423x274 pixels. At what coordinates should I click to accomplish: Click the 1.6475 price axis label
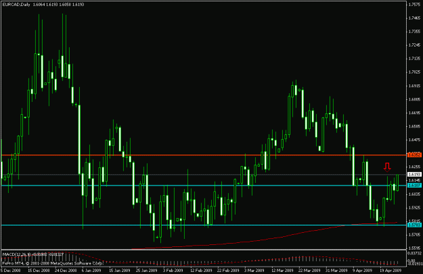415,140
